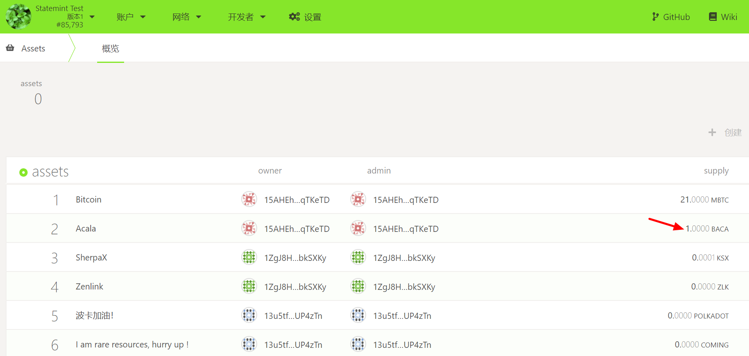Click the 1.0000 BACA supply value

707,229
